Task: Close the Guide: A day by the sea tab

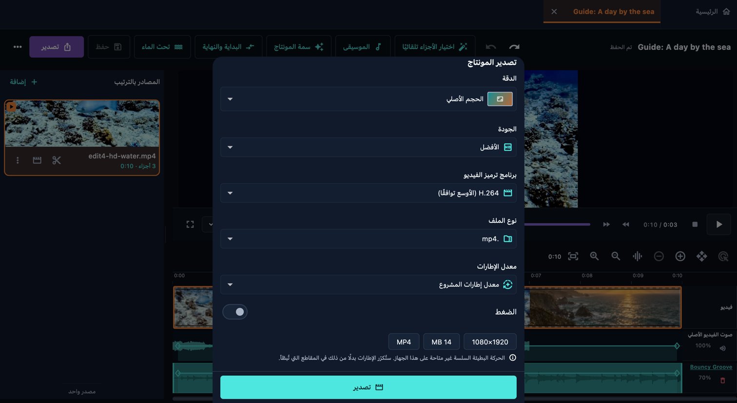Action: tap(554, 12)
